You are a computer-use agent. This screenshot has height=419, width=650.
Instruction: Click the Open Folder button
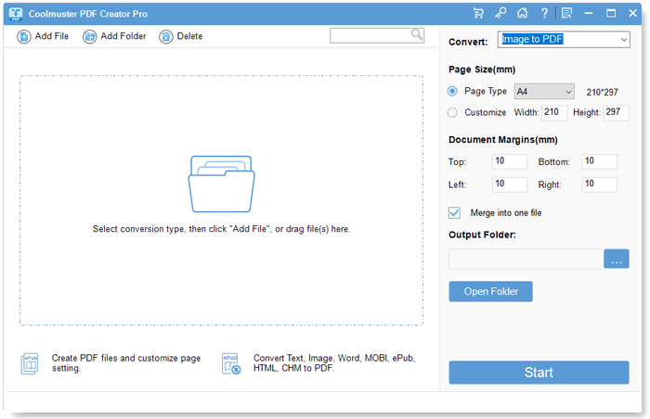pyautogui.click(x=491, y=291)
